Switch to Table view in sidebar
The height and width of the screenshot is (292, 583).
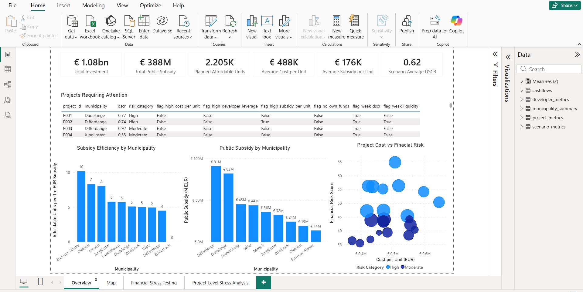[8, 69]
